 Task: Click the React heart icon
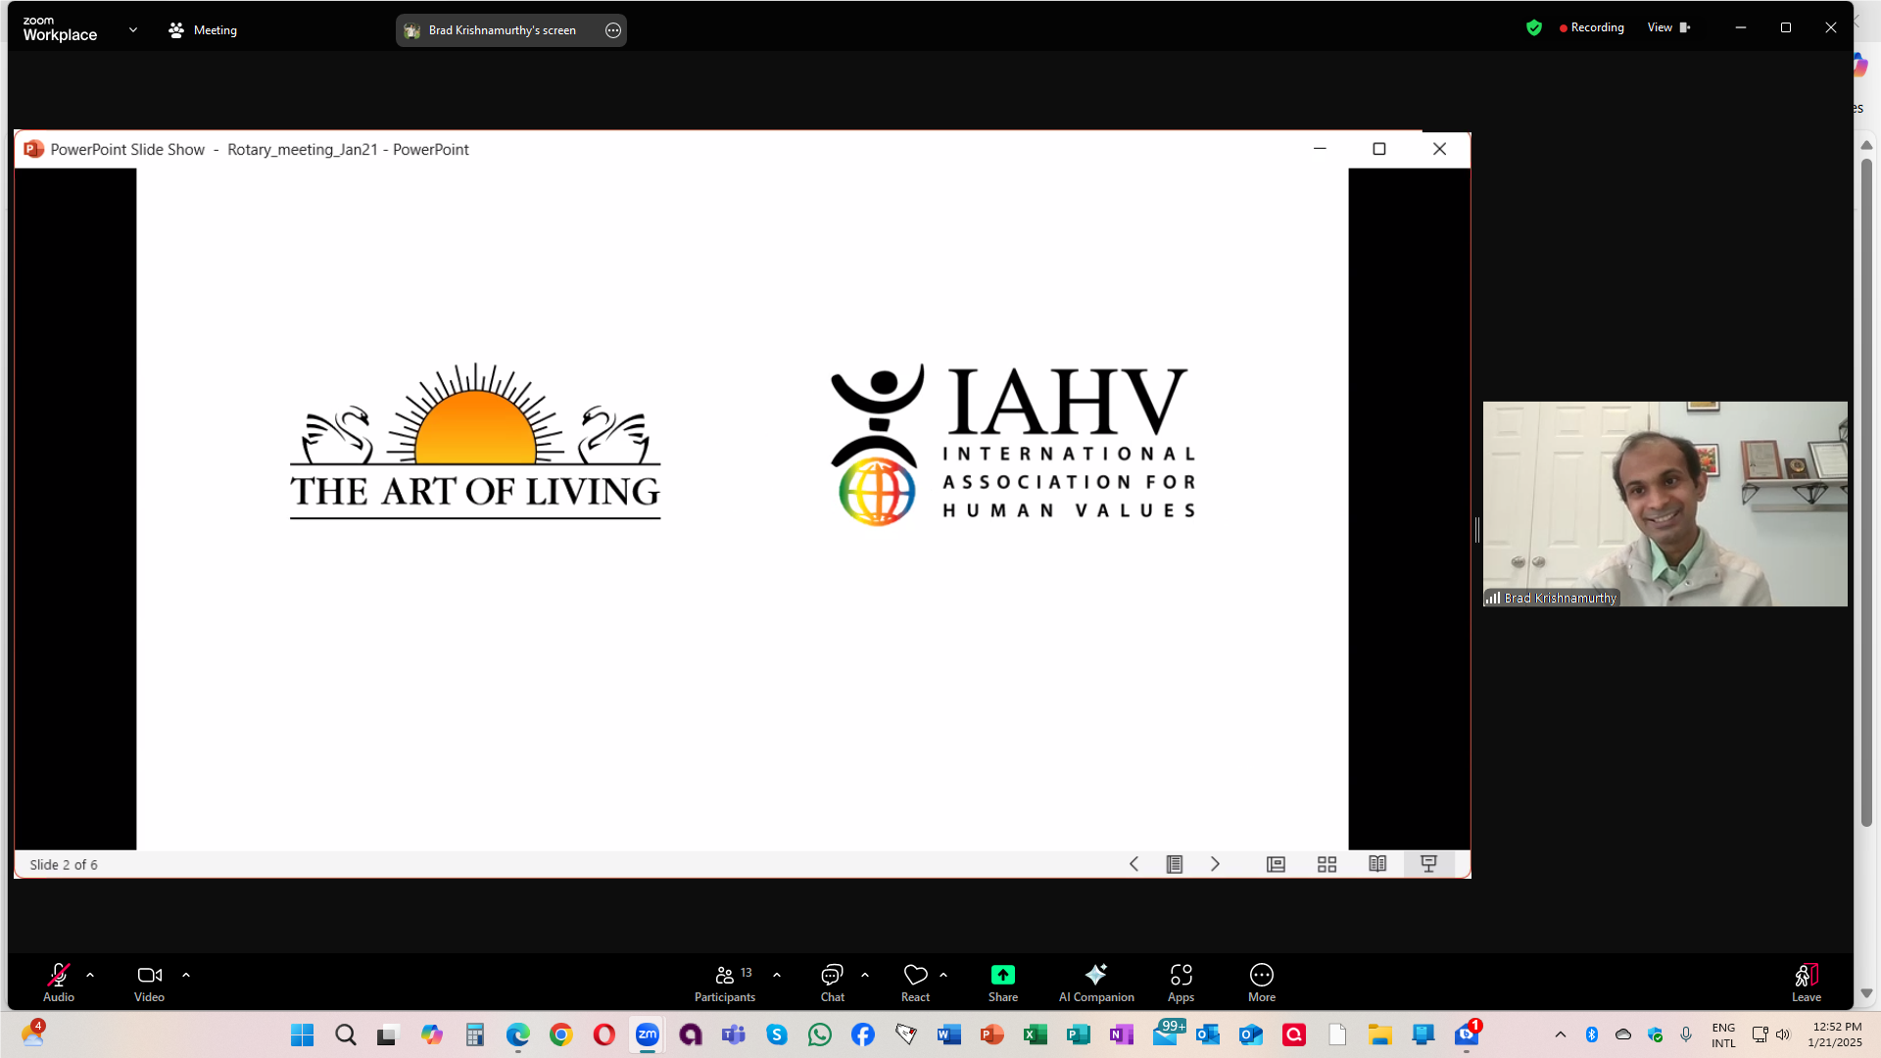915,975
